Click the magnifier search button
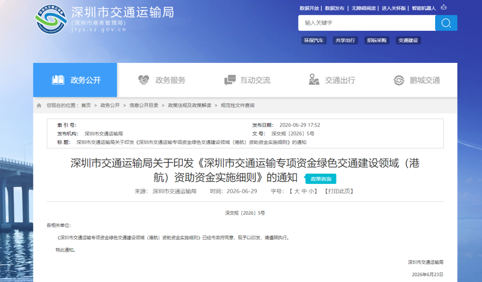482x282 pixels. [446, 23]
